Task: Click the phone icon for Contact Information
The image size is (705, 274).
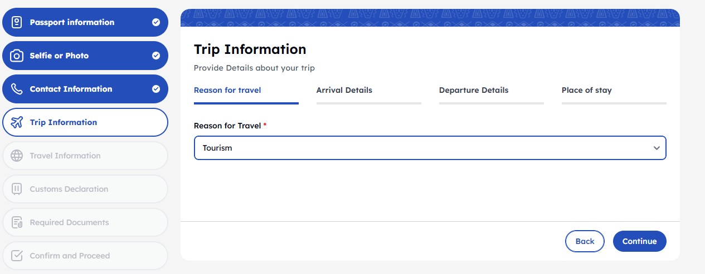Action: point(17,89)
